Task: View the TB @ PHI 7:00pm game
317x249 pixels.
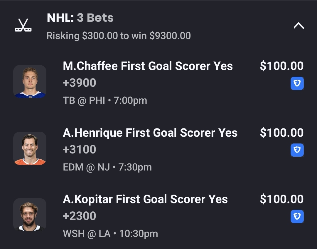Action: click(105, 101)
